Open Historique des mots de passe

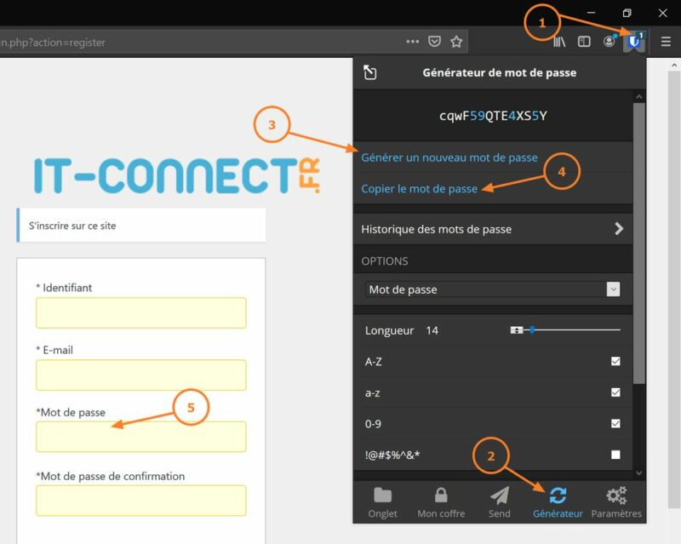coord(493,229)
